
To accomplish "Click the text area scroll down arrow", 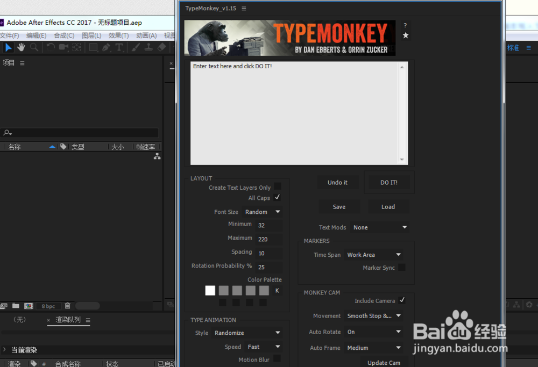I will coord(402,160).
